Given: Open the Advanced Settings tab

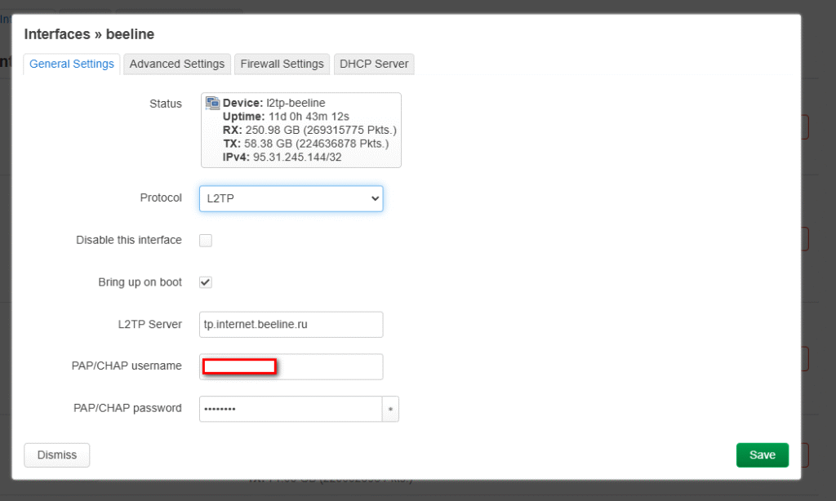Looking at the screenshot, I should pyautogui.click(x=177, y=64).
